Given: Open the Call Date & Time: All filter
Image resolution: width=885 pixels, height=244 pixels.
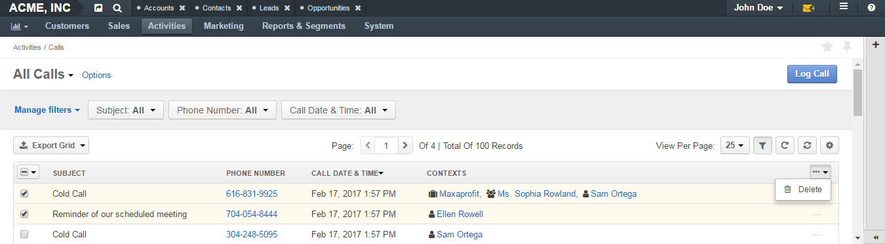Looking at the screenshot, I should (x=338, y=110).
